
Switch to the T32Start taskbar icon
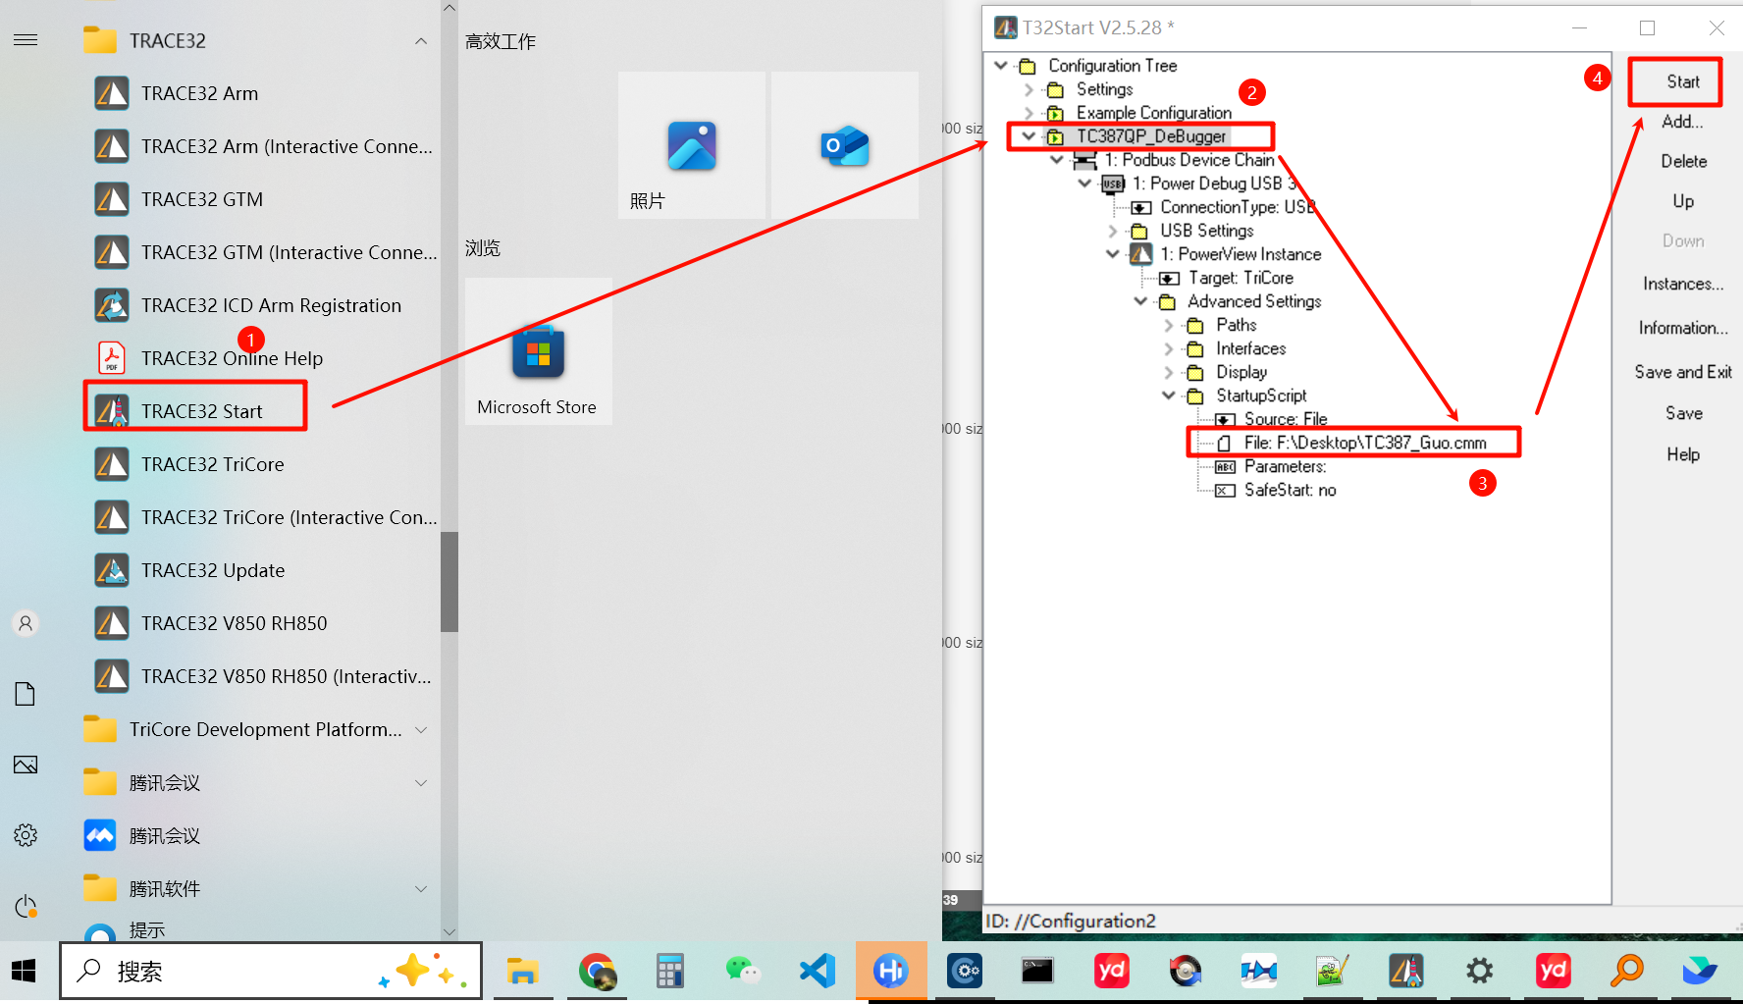click(x=1405, y=972)
